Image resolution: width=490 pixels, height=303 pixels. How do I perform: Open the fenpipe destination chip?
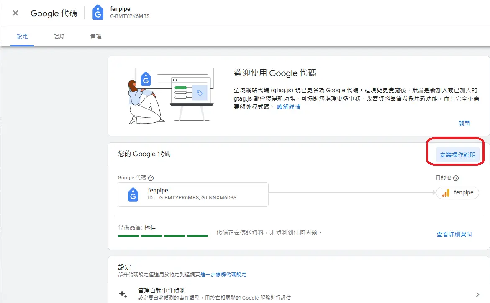[x=457, y=193]
